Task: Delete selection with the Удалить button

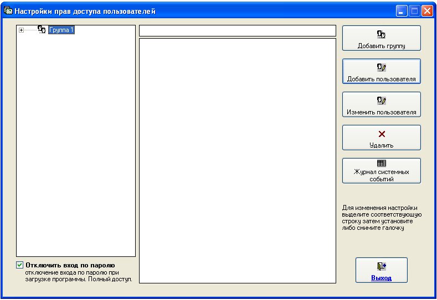Action: 381,138
